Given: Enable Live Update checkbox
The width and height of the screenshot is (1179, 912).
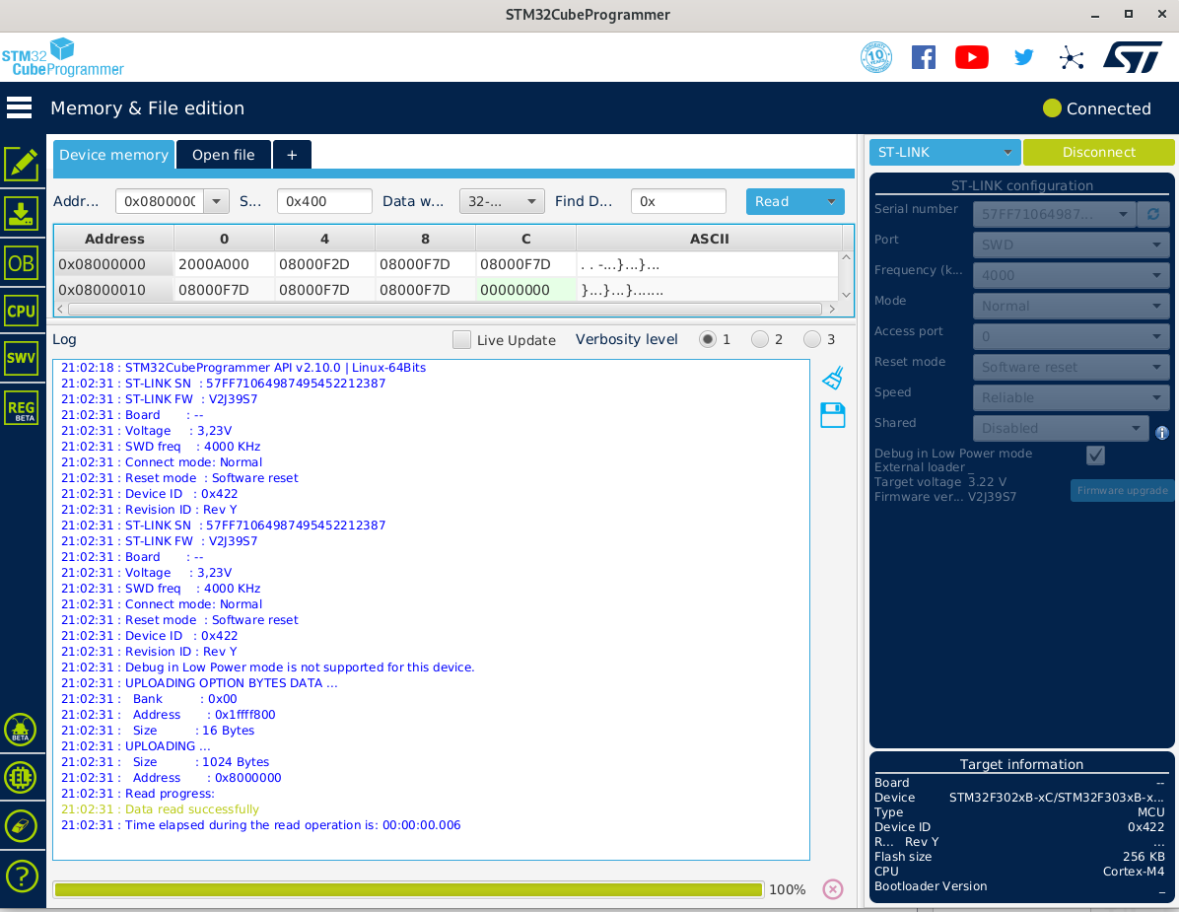Looking at the screenshot, I should point(461,340).
